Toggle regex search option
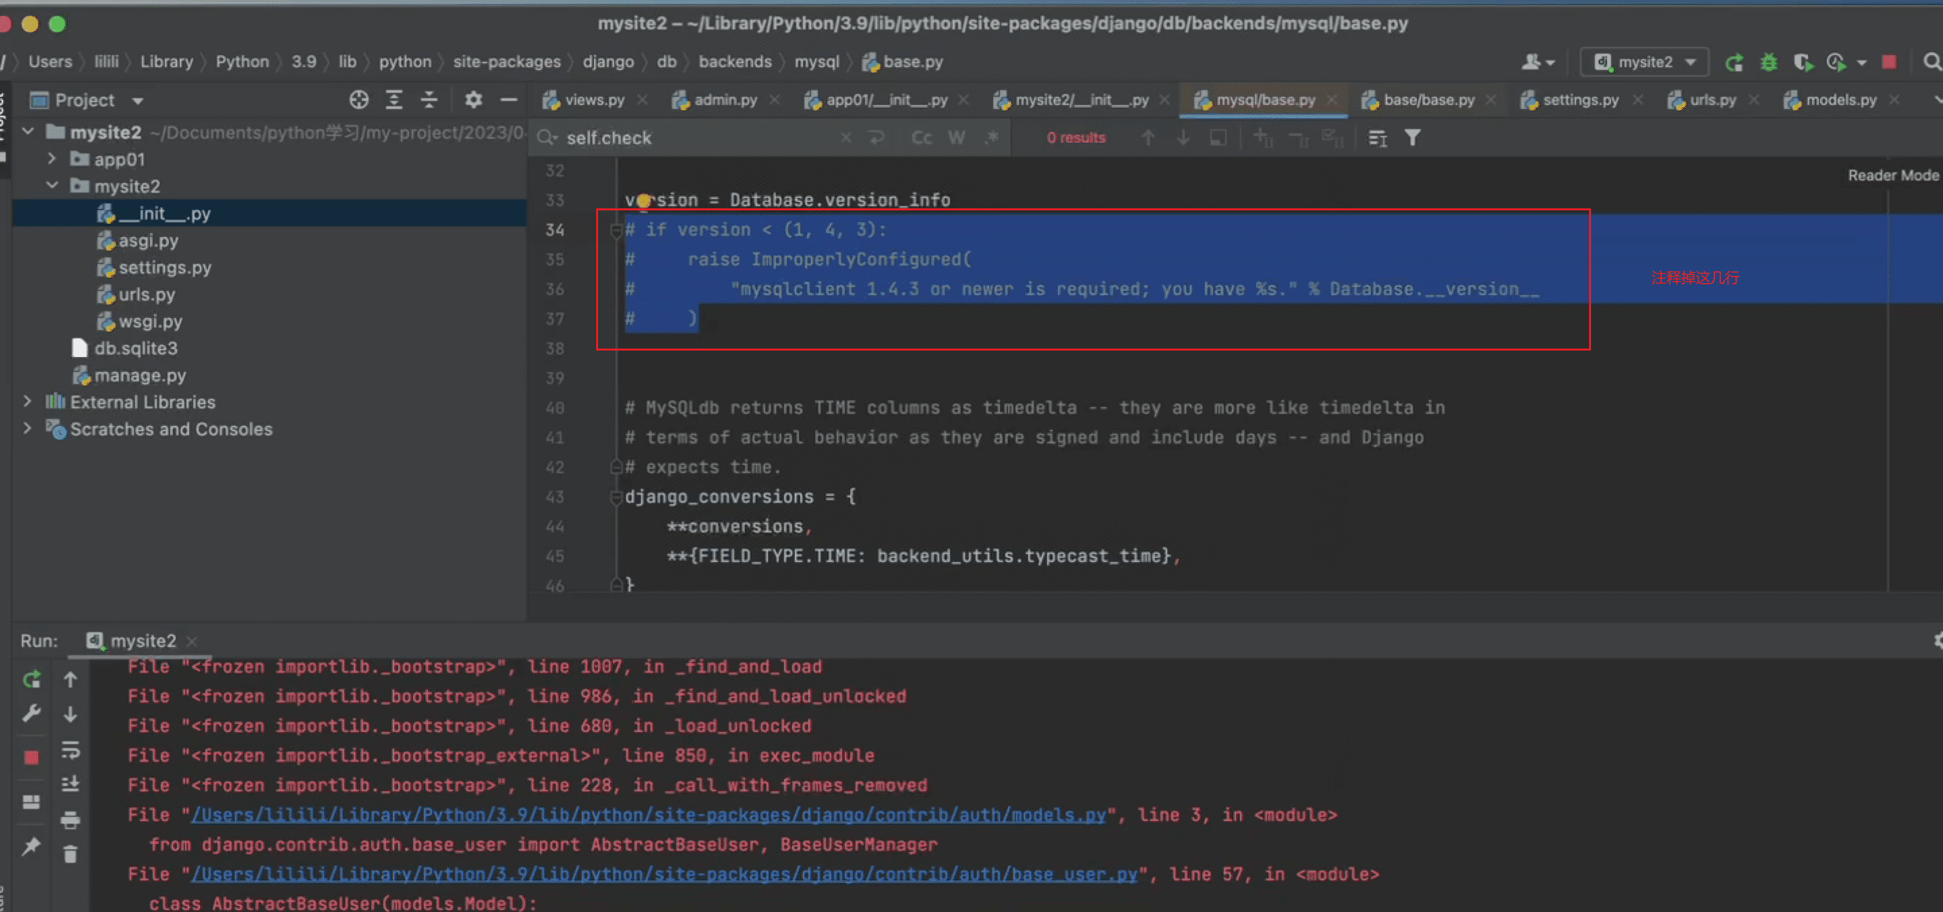Screen dimensions: 1943x912 pos(992,137)
